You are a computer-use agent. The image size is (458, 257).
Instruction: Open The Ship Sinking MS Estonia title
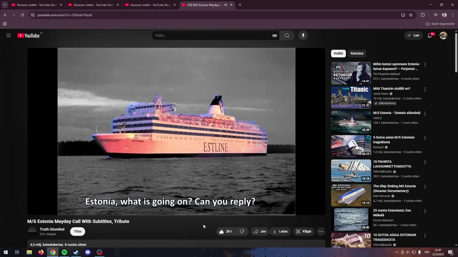coord(394,188)
